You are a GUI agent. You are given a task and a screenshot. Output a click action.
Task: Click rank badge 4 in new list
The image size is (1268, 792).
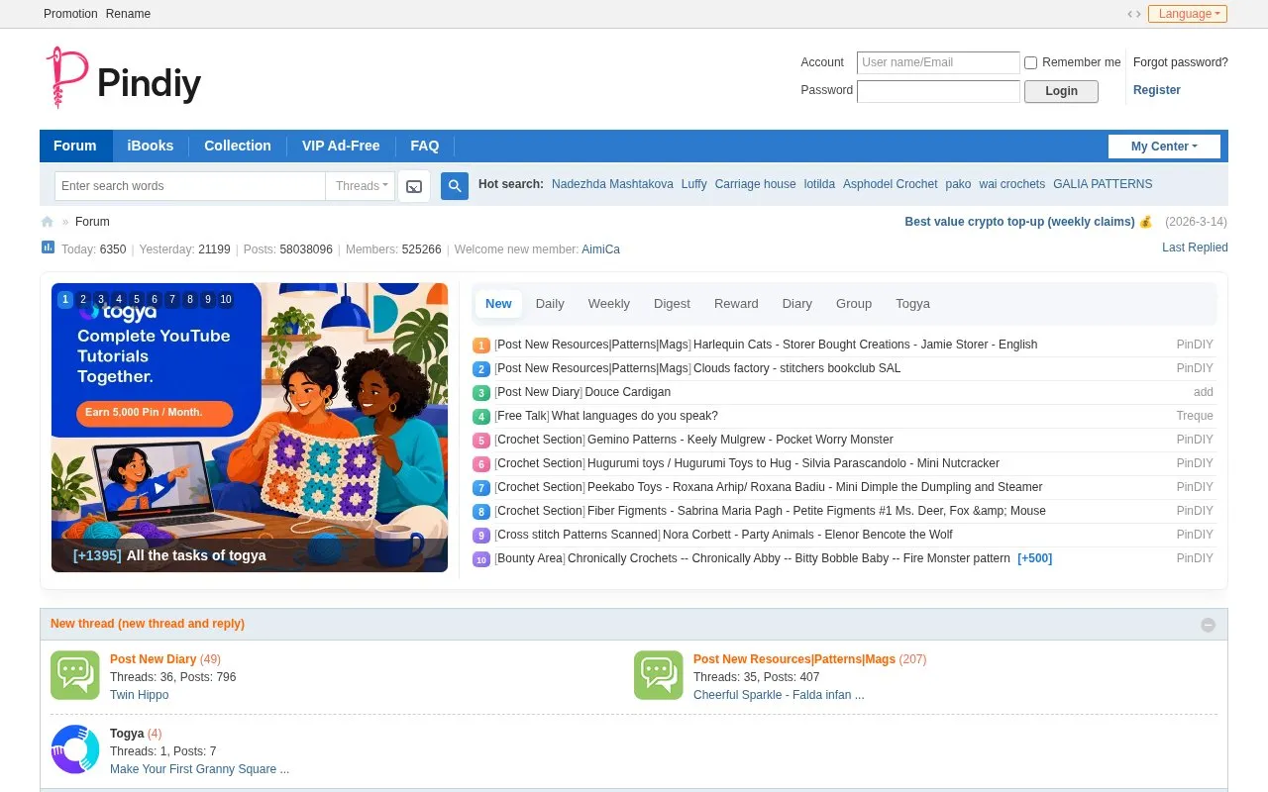pyautogui.click(x=481, y=417)
